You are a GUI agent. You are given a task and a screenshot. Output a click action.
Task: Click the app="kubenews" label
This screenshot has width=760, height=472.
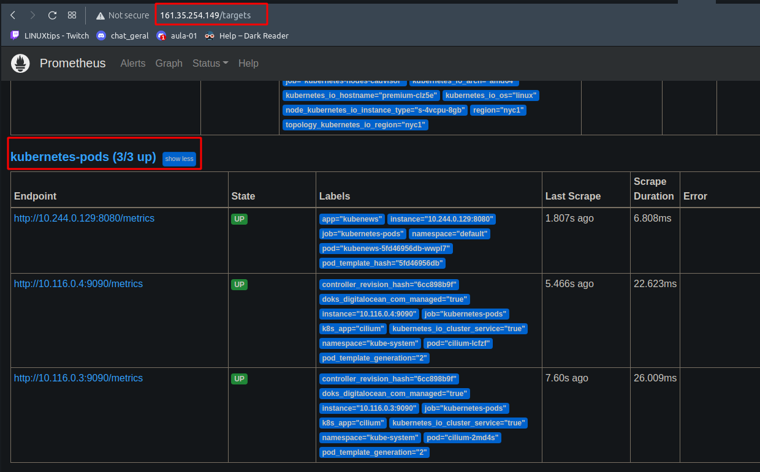352,219
